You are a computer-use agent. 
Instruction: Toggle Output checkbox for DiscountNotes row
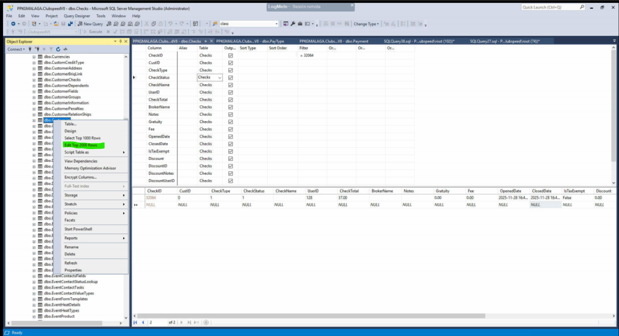pyautogui.click(x=231, y=174)
